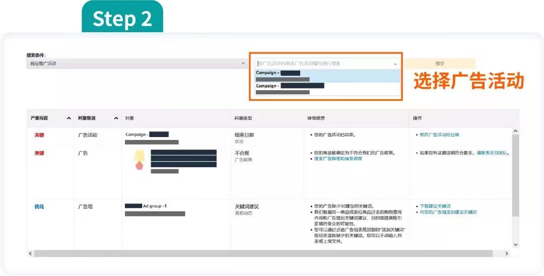The height and width of the screenshot is (276, 544).
Task: Click the horizontal scrollbar left arrow
Action: [30, 254]
